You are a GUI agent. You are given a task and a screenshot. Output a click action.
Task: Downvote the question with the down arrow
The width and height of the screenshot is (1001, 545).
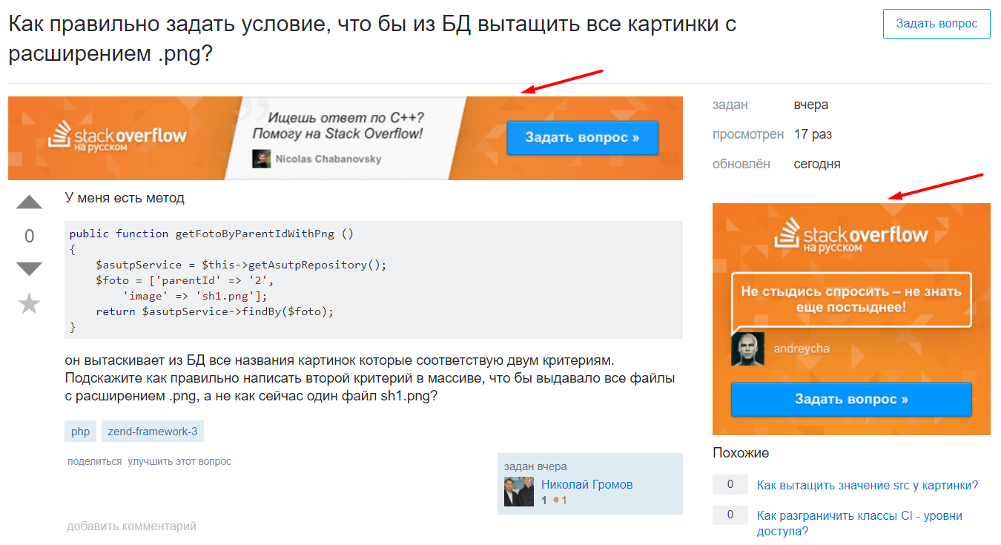(x=30, y=269)
